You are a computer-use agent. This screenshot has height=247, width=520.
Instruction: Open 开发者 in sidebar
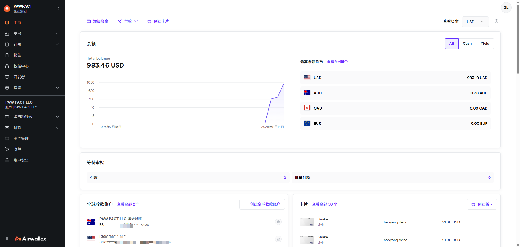click(x=19, y=77)
